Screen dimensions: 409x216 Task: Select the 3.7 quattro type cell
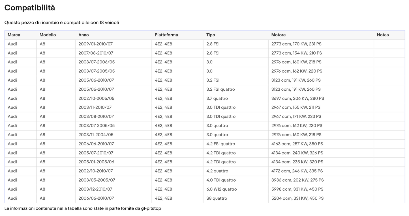click(x=217, y=99)
